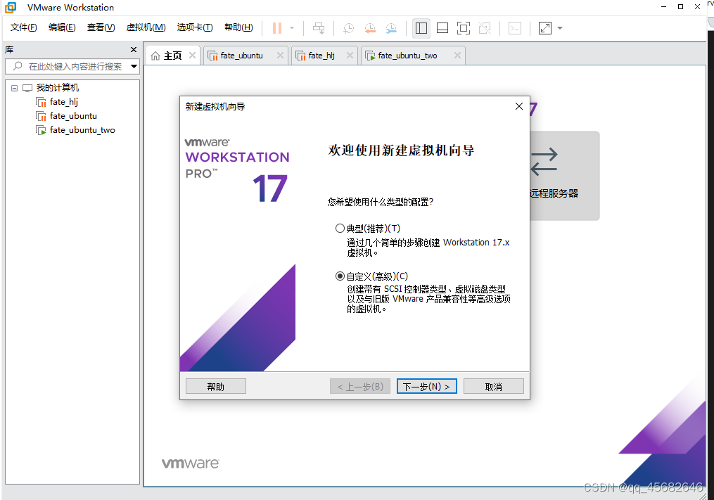Click the full screen mode icon

[x=463, y=28]
